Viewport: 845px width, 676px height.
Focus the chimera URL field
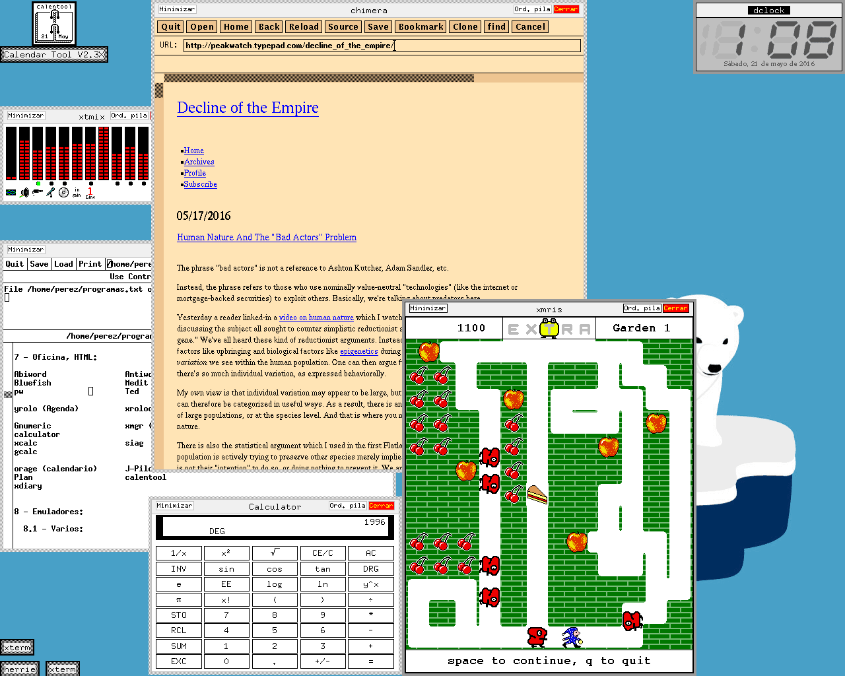pyautogui.click(x=382, y=46)
